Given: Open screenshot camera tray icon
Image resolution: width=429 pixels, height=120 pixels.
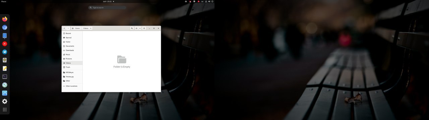Looking at the screenshot, I should coord(186,1).
